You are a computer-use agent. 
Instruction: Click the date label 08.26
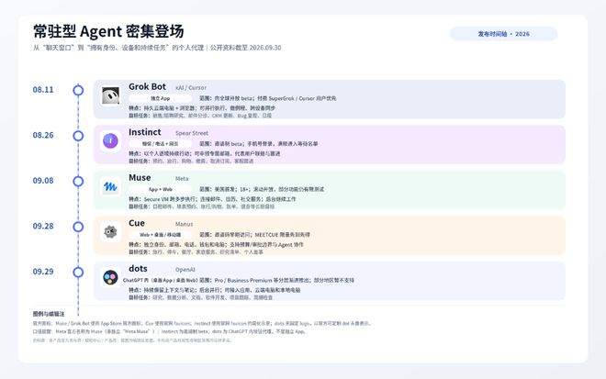point(43,135)
